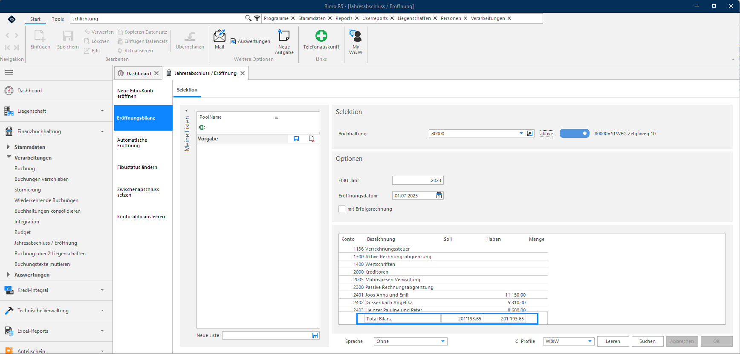Select the 2401 Joos Anna und Emil row
This screenshot has height=354, width=740.
click(443, 295)
